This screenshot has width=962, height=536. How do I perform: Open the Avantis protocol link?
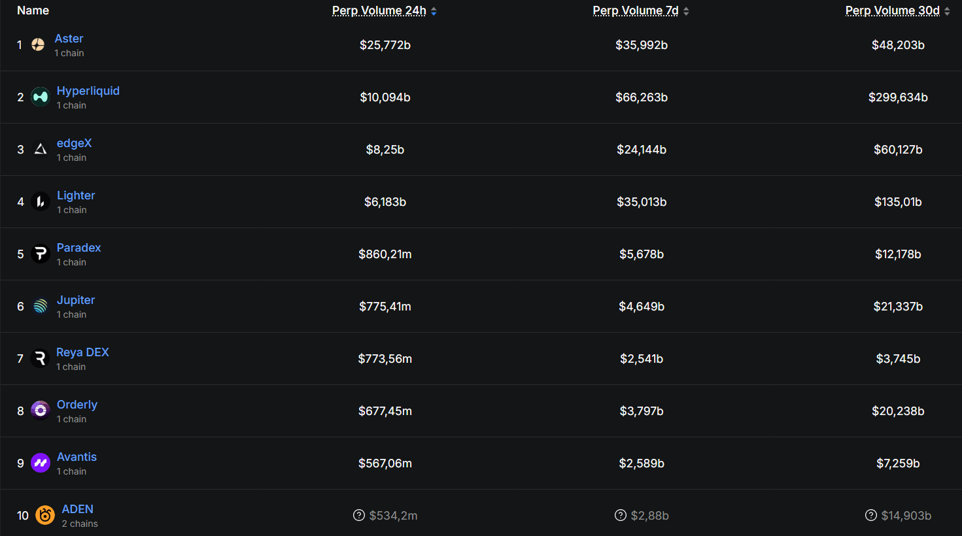[x=77, y=457]
